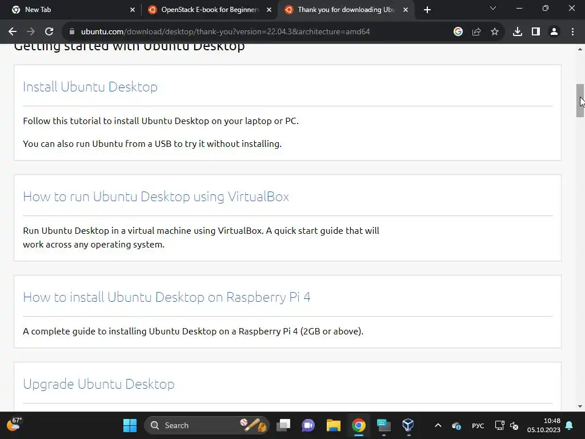The image size is (585, 439).
Task: Open the Google icon in address bar
Action: point(458,32)
